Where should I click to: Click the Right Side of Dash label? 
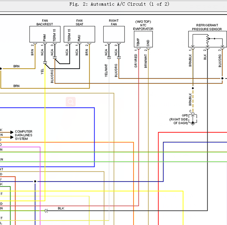coord(179,121)
